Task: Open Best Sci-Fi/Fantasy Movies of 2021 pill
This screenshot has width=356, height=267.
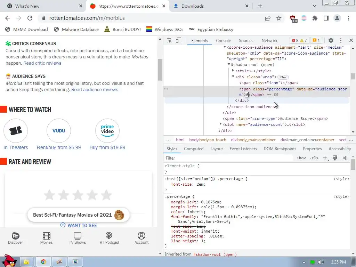Action: (x=78, y=215)
